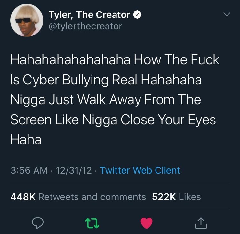Click the words Cyber Bullying in tweet
The height and width of the screenshot is (234, 240).
pyautogui.click(x=66, y=80)
